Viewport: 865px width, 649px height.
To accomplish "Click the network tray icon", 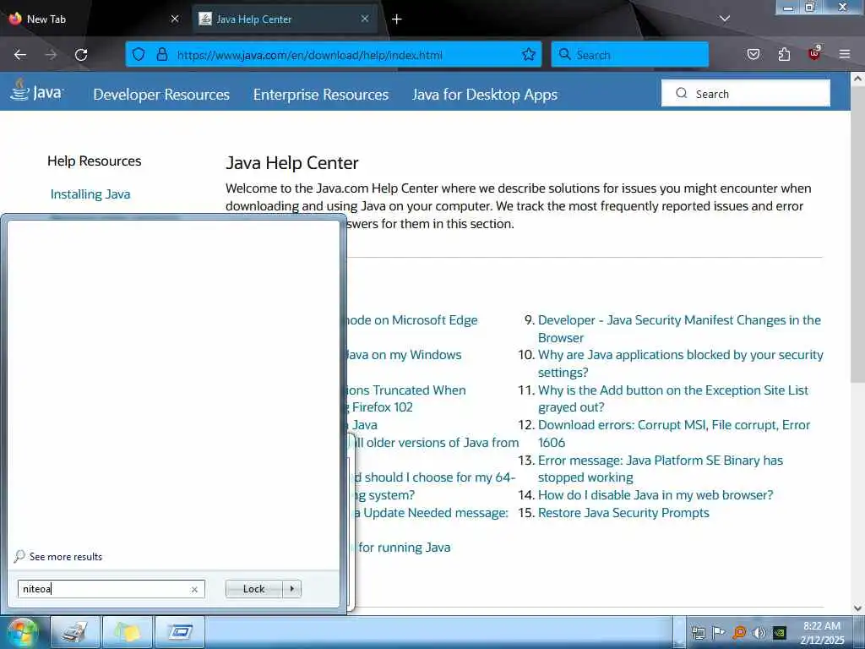I will 699,633.
